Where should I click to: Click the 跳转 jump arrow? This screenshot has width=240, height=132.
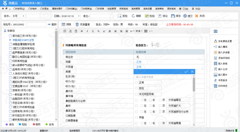(x=49, y=24)
